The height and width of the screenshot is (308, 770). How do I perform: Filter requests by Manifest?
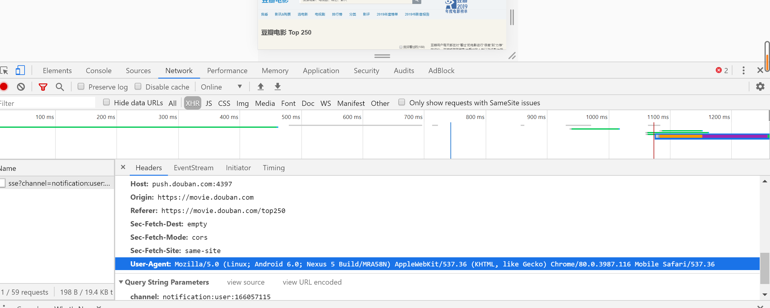[x=351, y=103]
